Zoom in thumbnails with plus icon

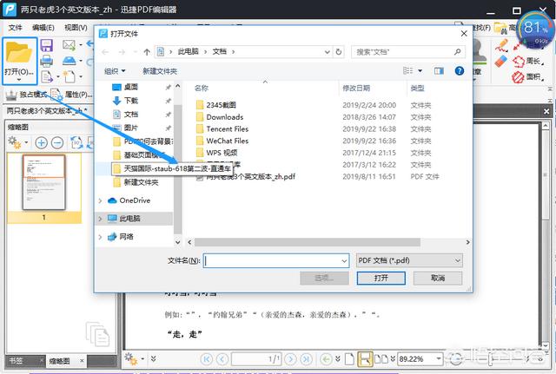coord(41,142)
